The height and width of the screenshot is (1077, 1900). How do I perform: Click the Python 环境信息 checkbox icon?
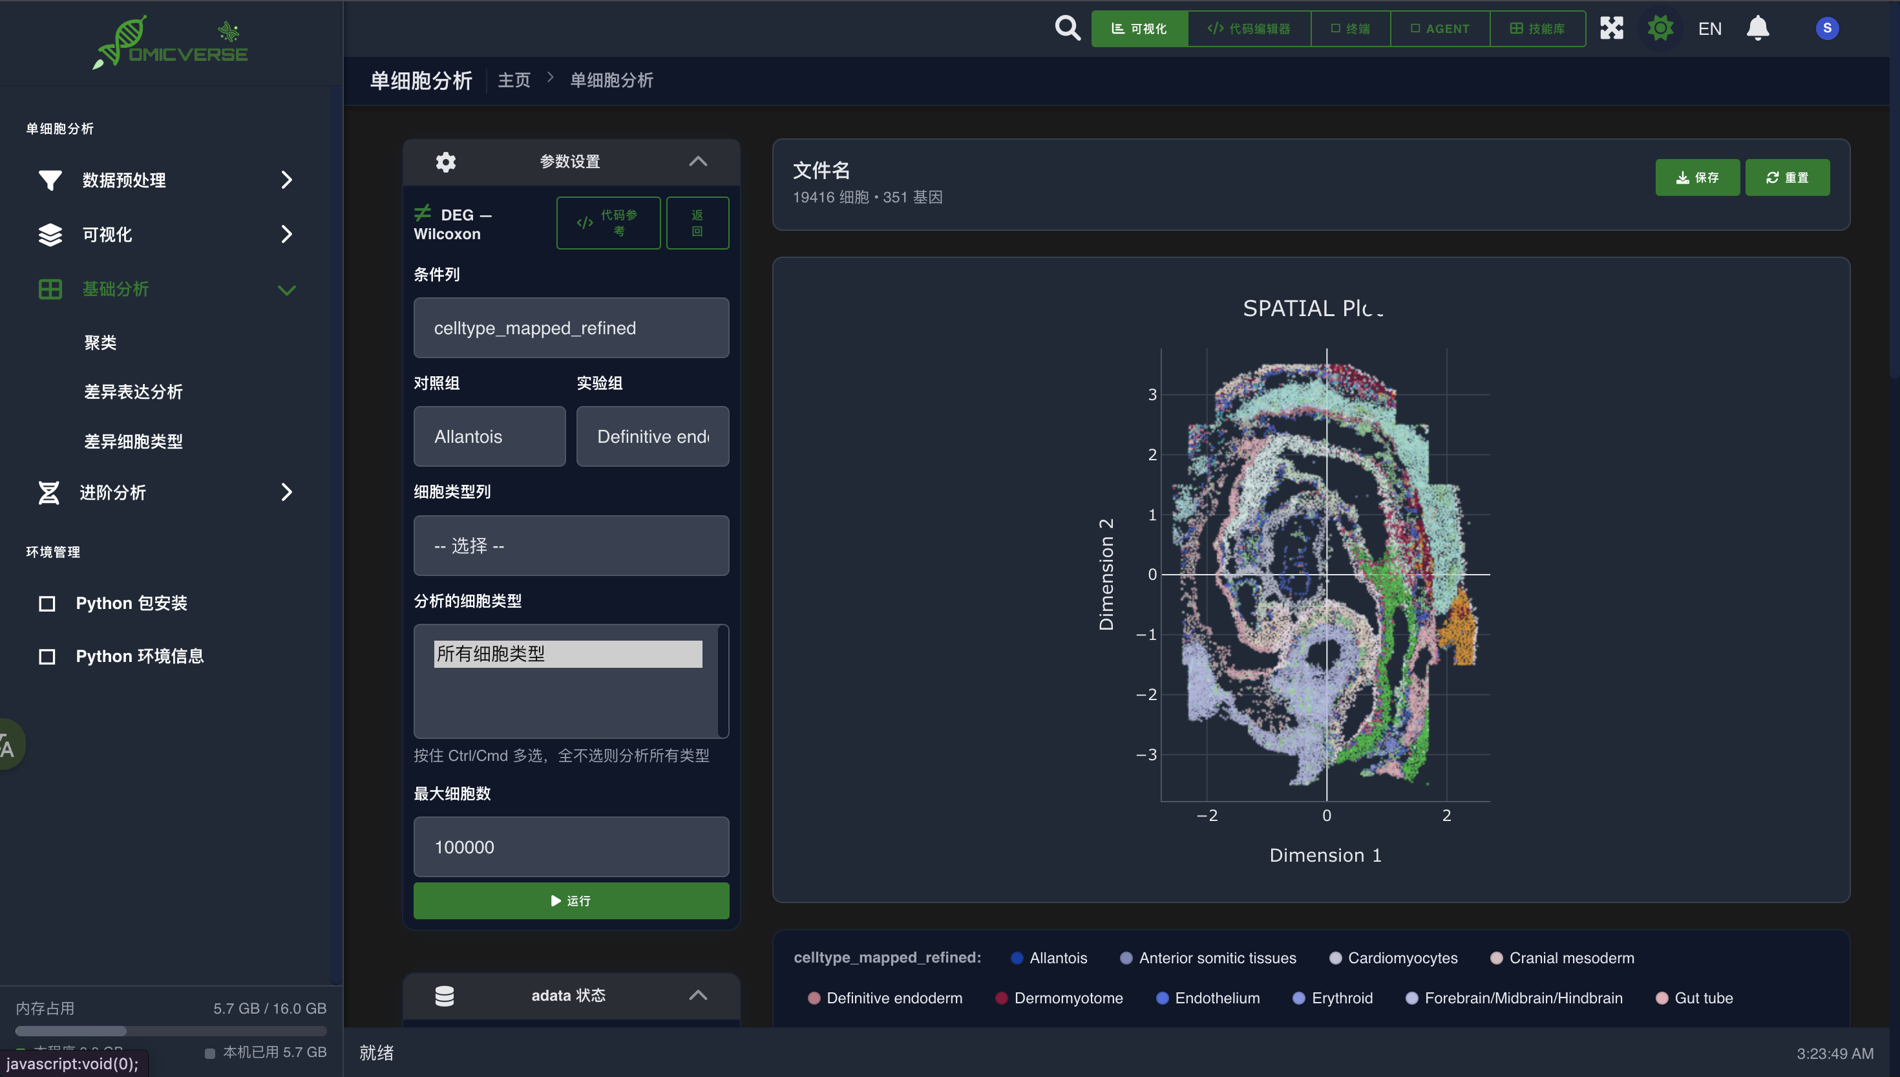click(x=47, y=657)
